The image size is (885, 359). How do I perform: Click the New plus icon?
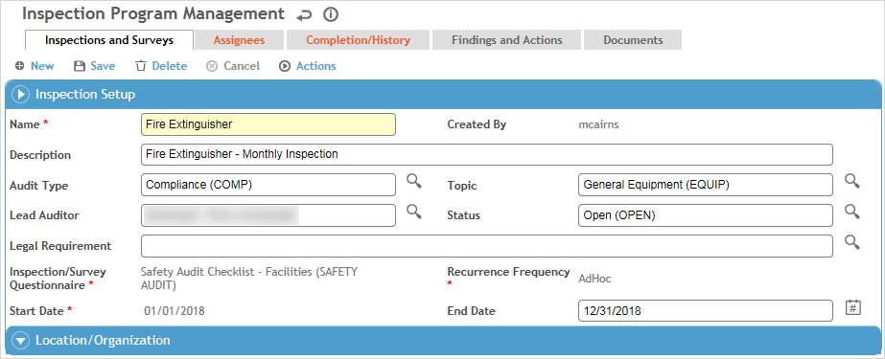point(20,66)
